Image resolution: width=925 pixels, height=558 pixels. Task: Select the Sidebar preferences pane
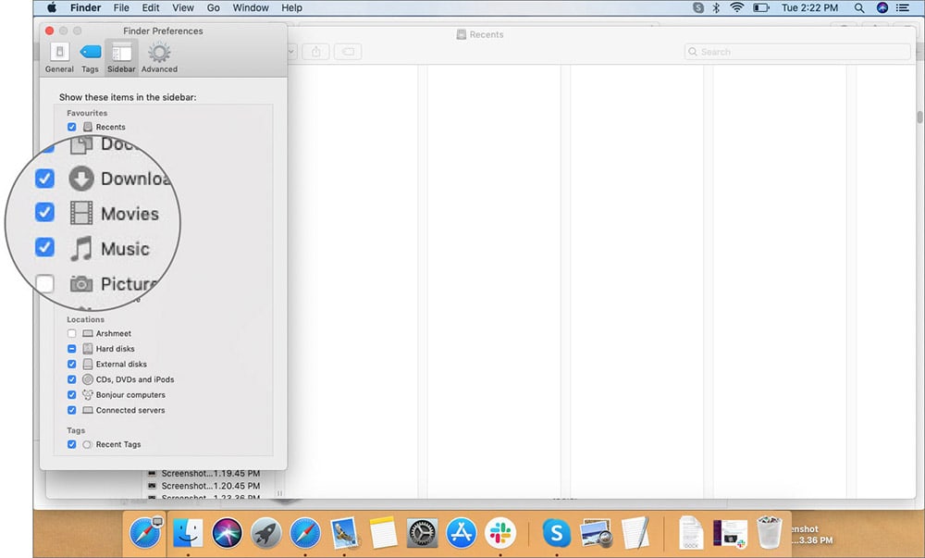pos(120,56)
